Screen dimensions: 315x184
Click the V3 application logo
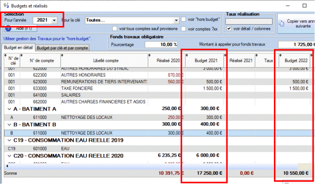click(x=6, y=6)
